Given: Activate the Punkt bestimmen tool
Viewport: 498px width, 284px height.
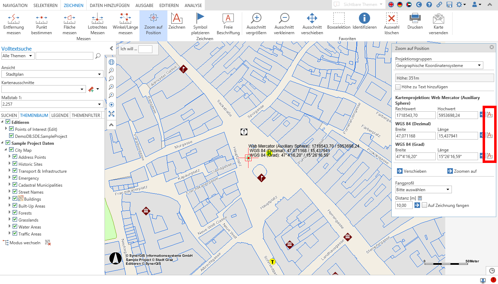Looking at the screenshot, I should (x=41, y=23).
